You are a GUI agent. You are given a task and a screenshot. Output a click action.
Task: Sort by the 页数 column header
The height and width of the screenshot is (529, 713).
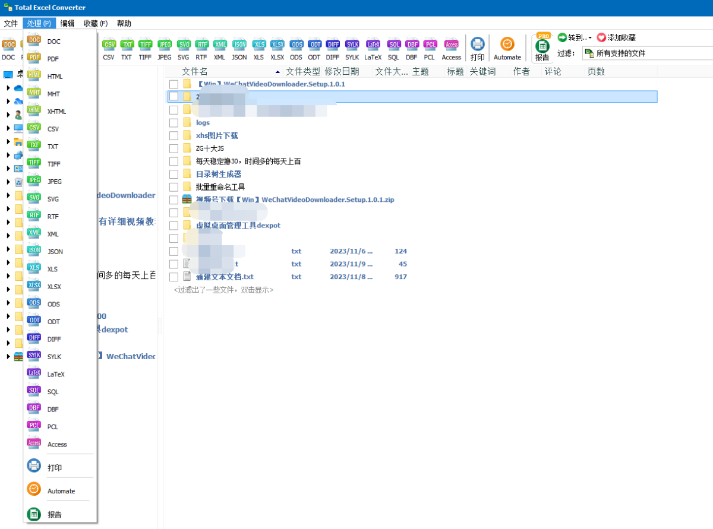[596, 71]
